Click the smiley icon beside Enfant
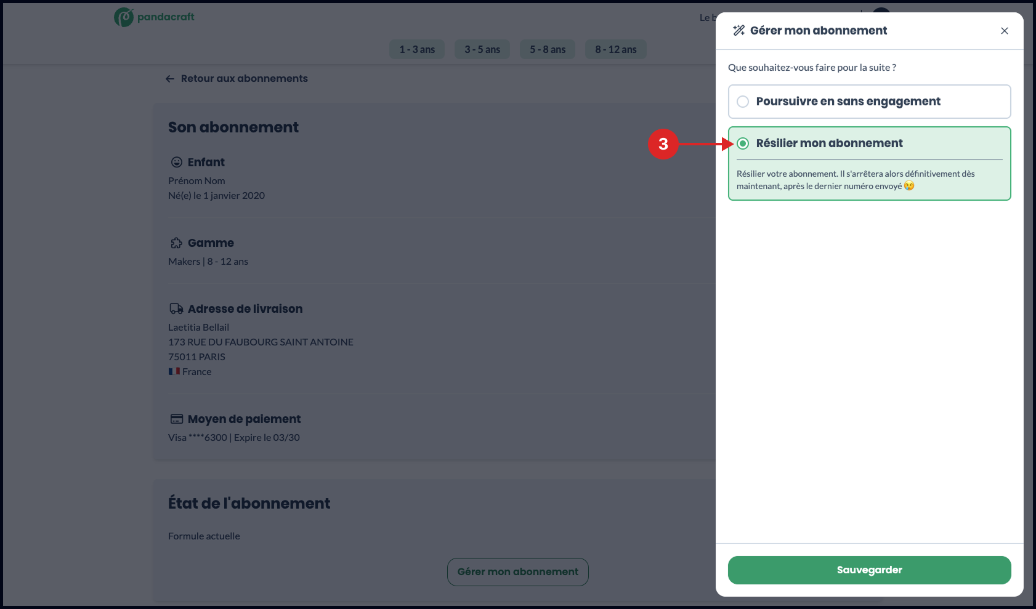1036x609 pixels. click(x=177, y=162)
